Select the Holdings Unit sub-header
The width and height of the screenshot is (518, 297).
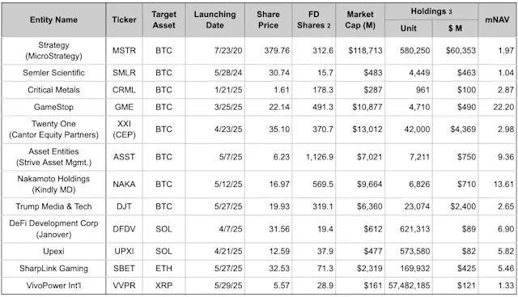click(408, 28)
